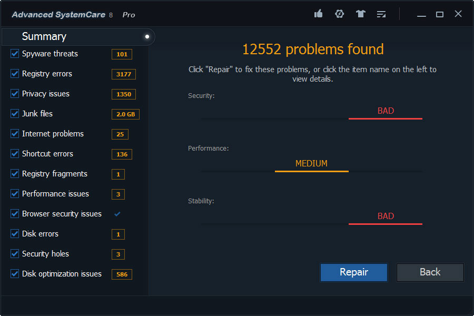Image resolution: width=474 pixels, height=316 pixels.
Task: Uncheck the Registry fragments checkbox
Action: tap(15, 174)
